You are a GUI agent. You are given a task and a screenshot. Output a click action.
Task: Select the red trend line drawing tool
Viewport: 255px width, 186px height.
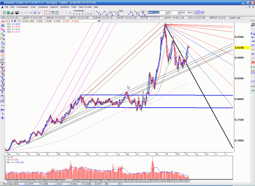click(x=2, y=22)
